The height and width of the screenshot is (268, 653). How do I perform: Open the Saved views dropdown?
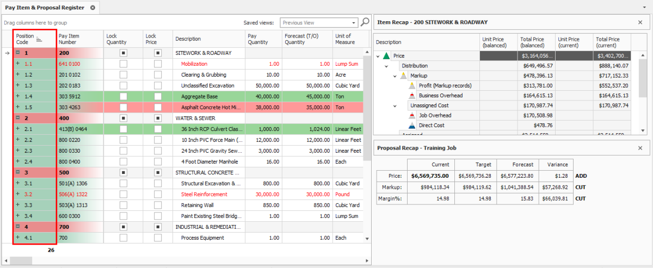pos(354,23)
